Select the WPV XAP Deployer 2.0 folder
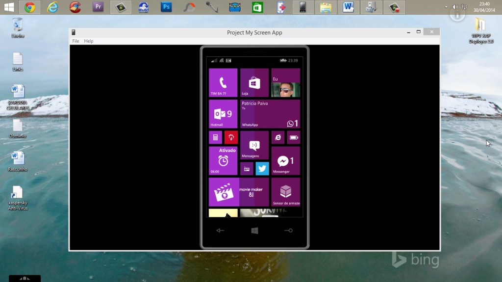The image size is (502, 282). point(481,31)
